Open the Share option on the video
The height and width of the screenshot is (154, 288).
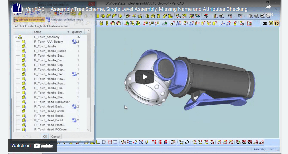pos(268,10)
